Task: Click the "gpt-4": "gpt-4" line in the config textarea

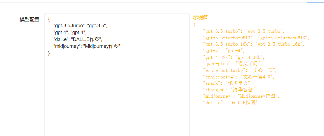Action: coord(70,32)
